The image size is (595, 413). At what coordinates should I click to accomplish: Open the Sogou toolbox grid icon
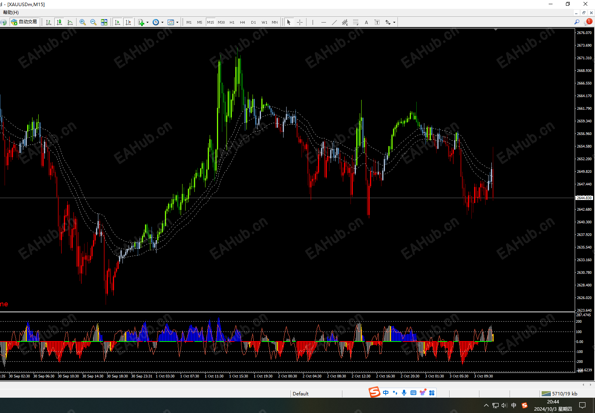(432, 393)
